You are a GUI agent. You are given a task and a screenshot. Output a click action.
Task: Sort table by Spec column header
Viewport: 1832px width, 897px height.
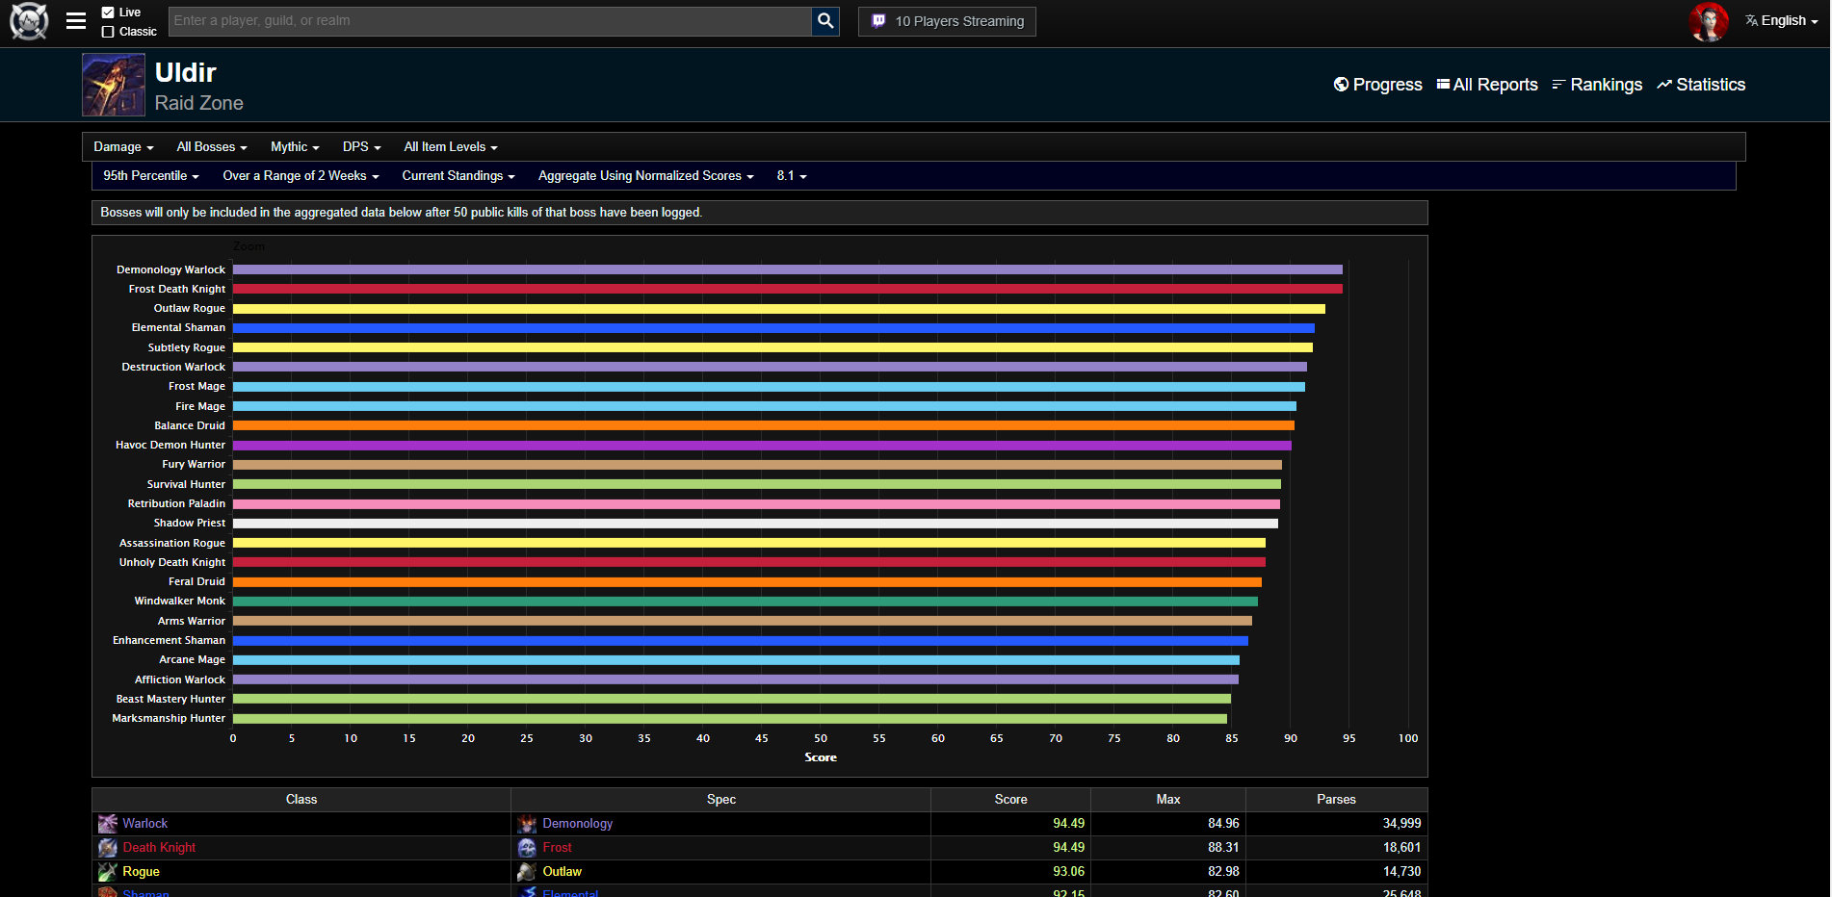click(721, 800)
